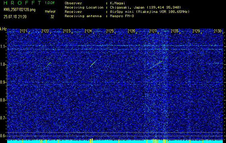Click the red meteor echo streak near 2127
This screenshot has width=226, height=143.
tap(157, 64)
